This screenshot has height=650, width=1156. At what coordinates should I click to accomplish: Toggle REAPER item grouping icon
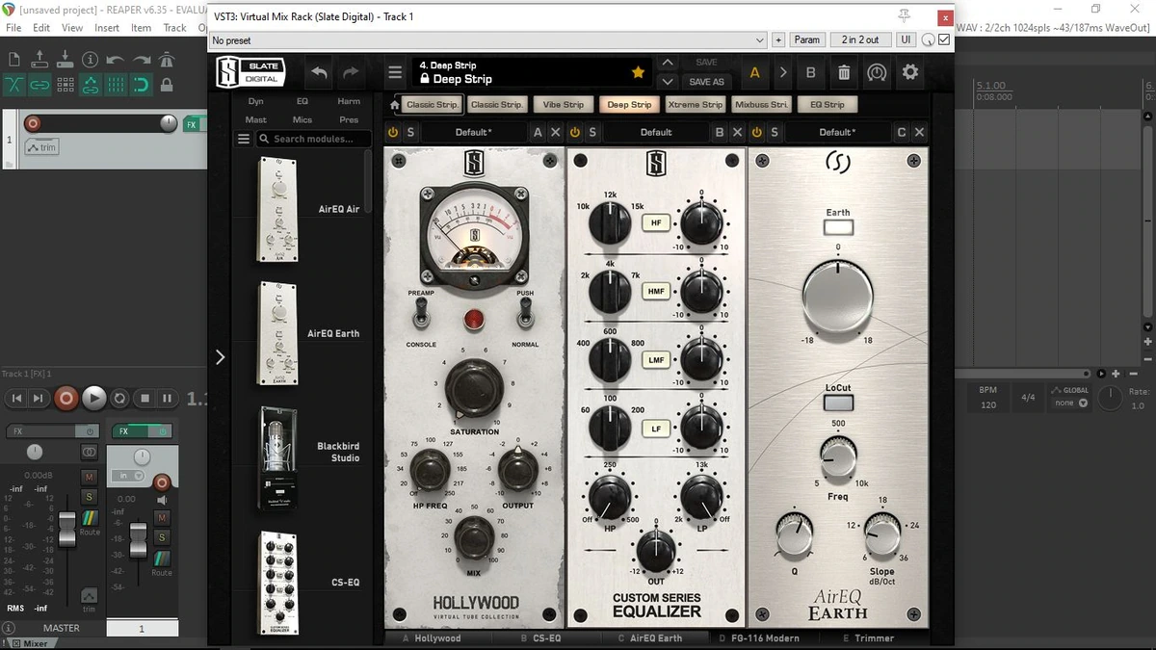pos(39,85)
